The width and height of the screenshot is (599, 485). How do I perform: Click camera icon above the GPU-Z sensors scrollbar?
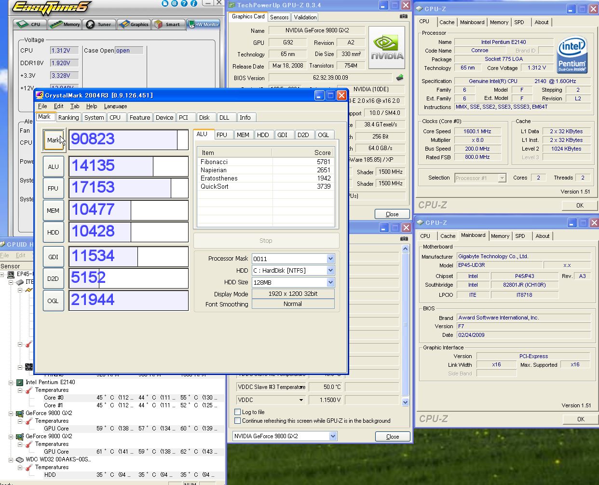click(403, 238)
